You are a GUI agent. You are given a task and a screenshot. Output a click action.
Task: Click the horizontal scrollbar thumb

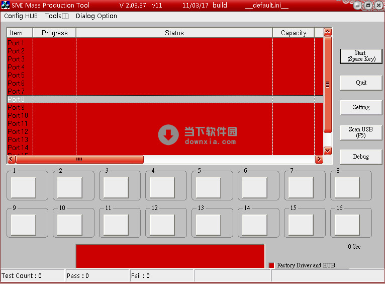pyautogui.click(x=79, y=159)
